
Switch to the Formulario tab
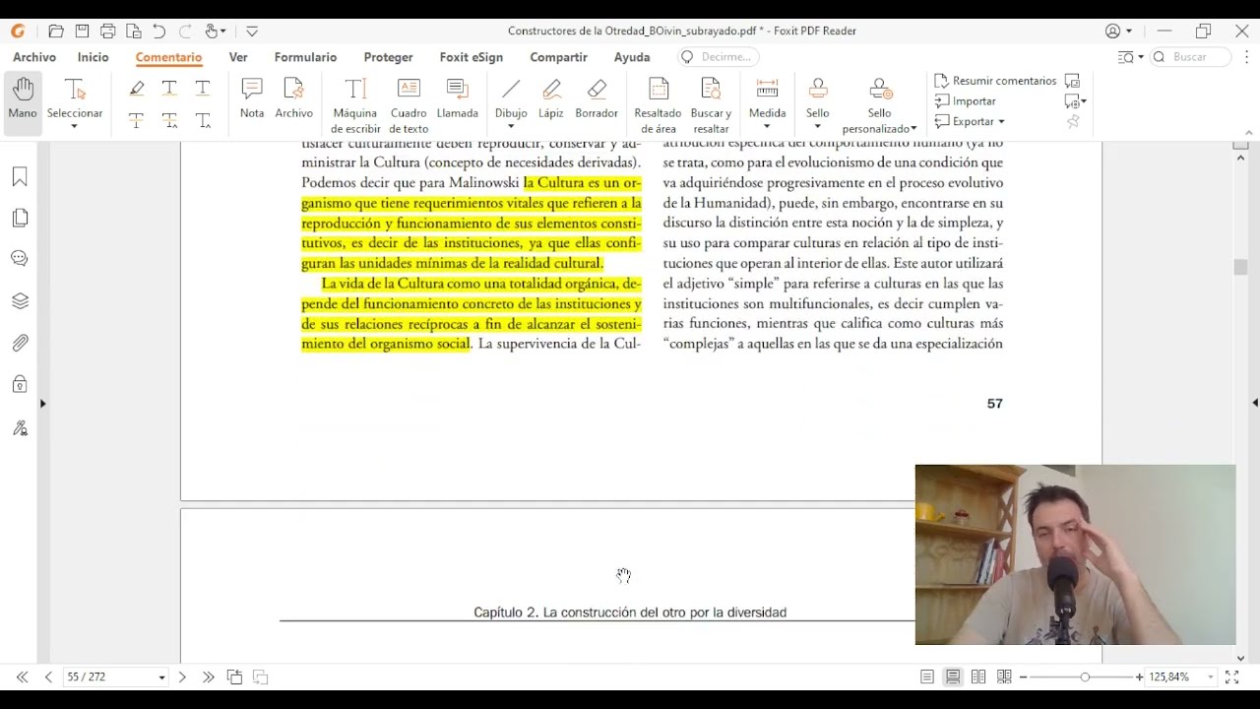[x=305, y=57]
